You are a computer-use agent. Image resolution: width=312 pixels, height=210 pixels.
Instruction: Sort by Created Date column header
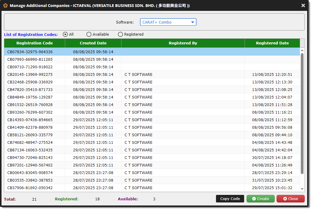point(93,43)
